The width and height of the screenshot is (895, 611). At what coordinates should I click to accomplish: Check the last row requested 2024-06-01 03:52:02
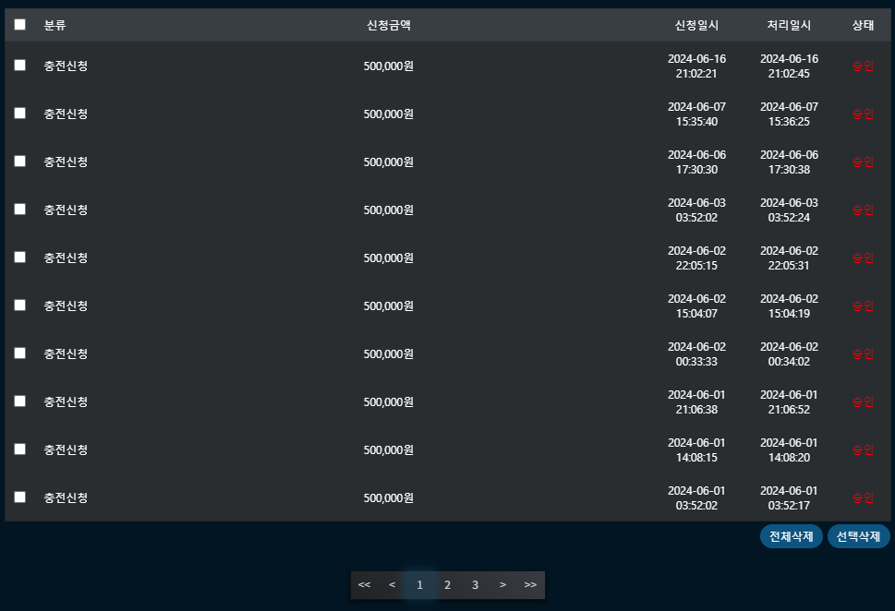point(19,497)
